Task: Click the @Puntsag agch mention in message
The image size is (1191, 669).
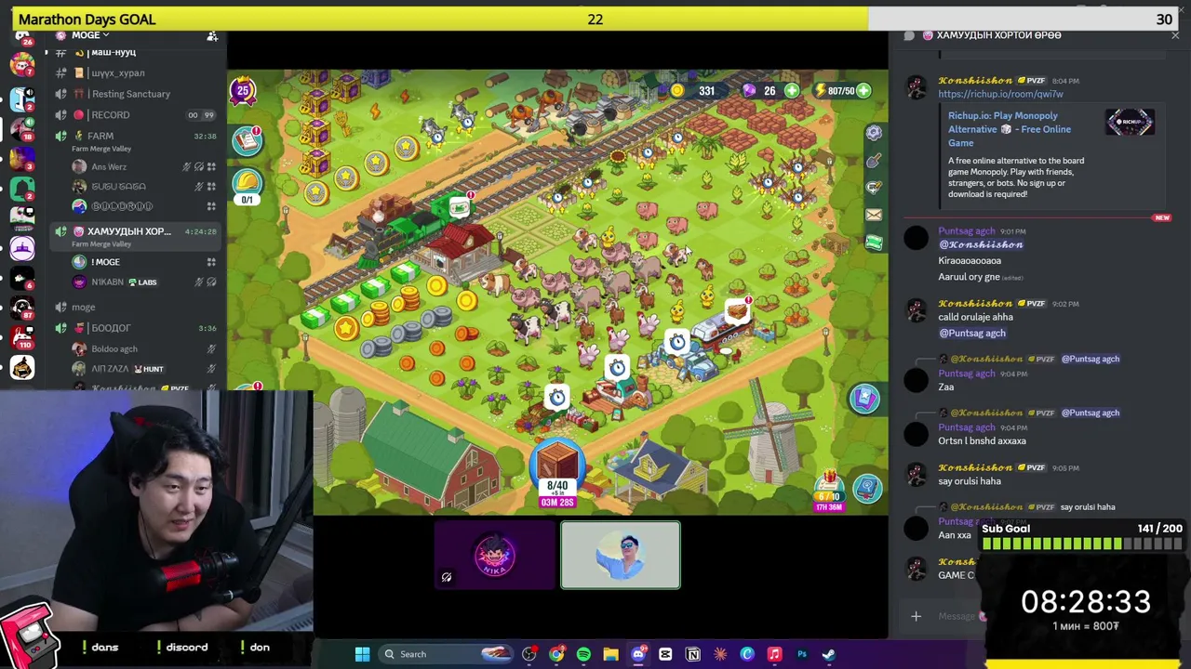Action: pos(972,333)
